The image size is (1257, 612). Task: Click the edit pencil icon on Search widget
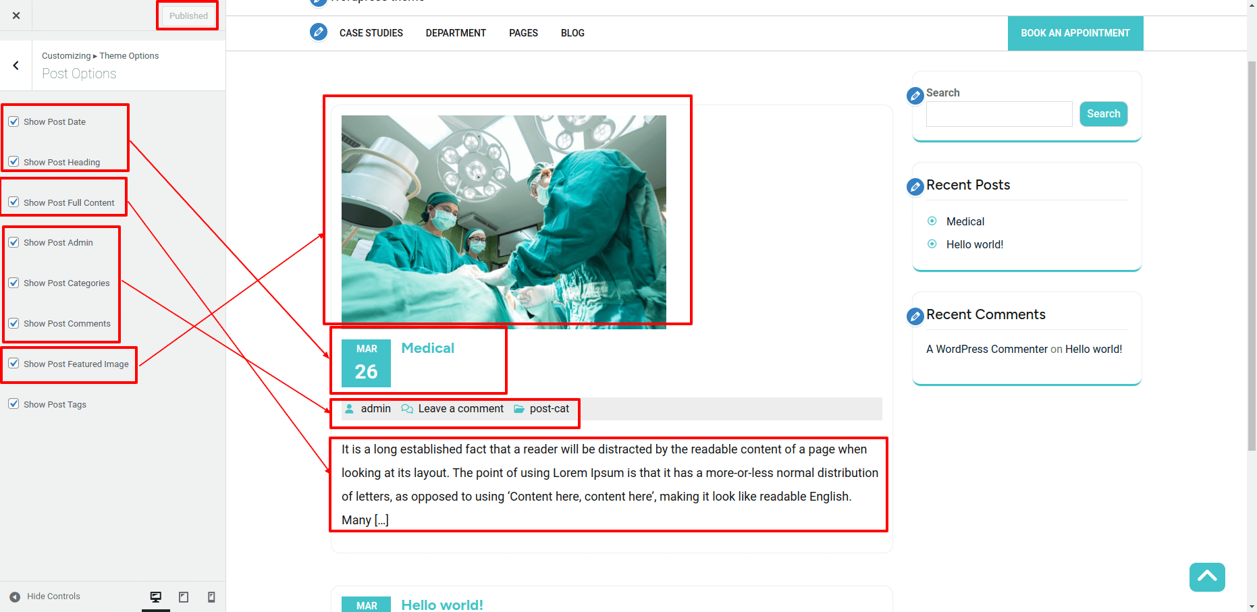tap(915, 96)
